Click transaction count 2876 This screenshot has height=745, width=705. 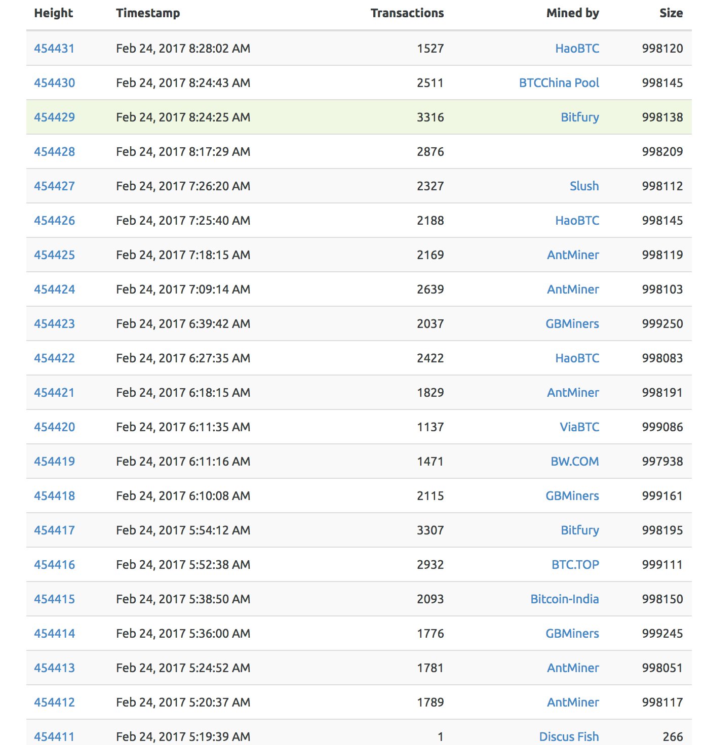[x=430, y=152]
